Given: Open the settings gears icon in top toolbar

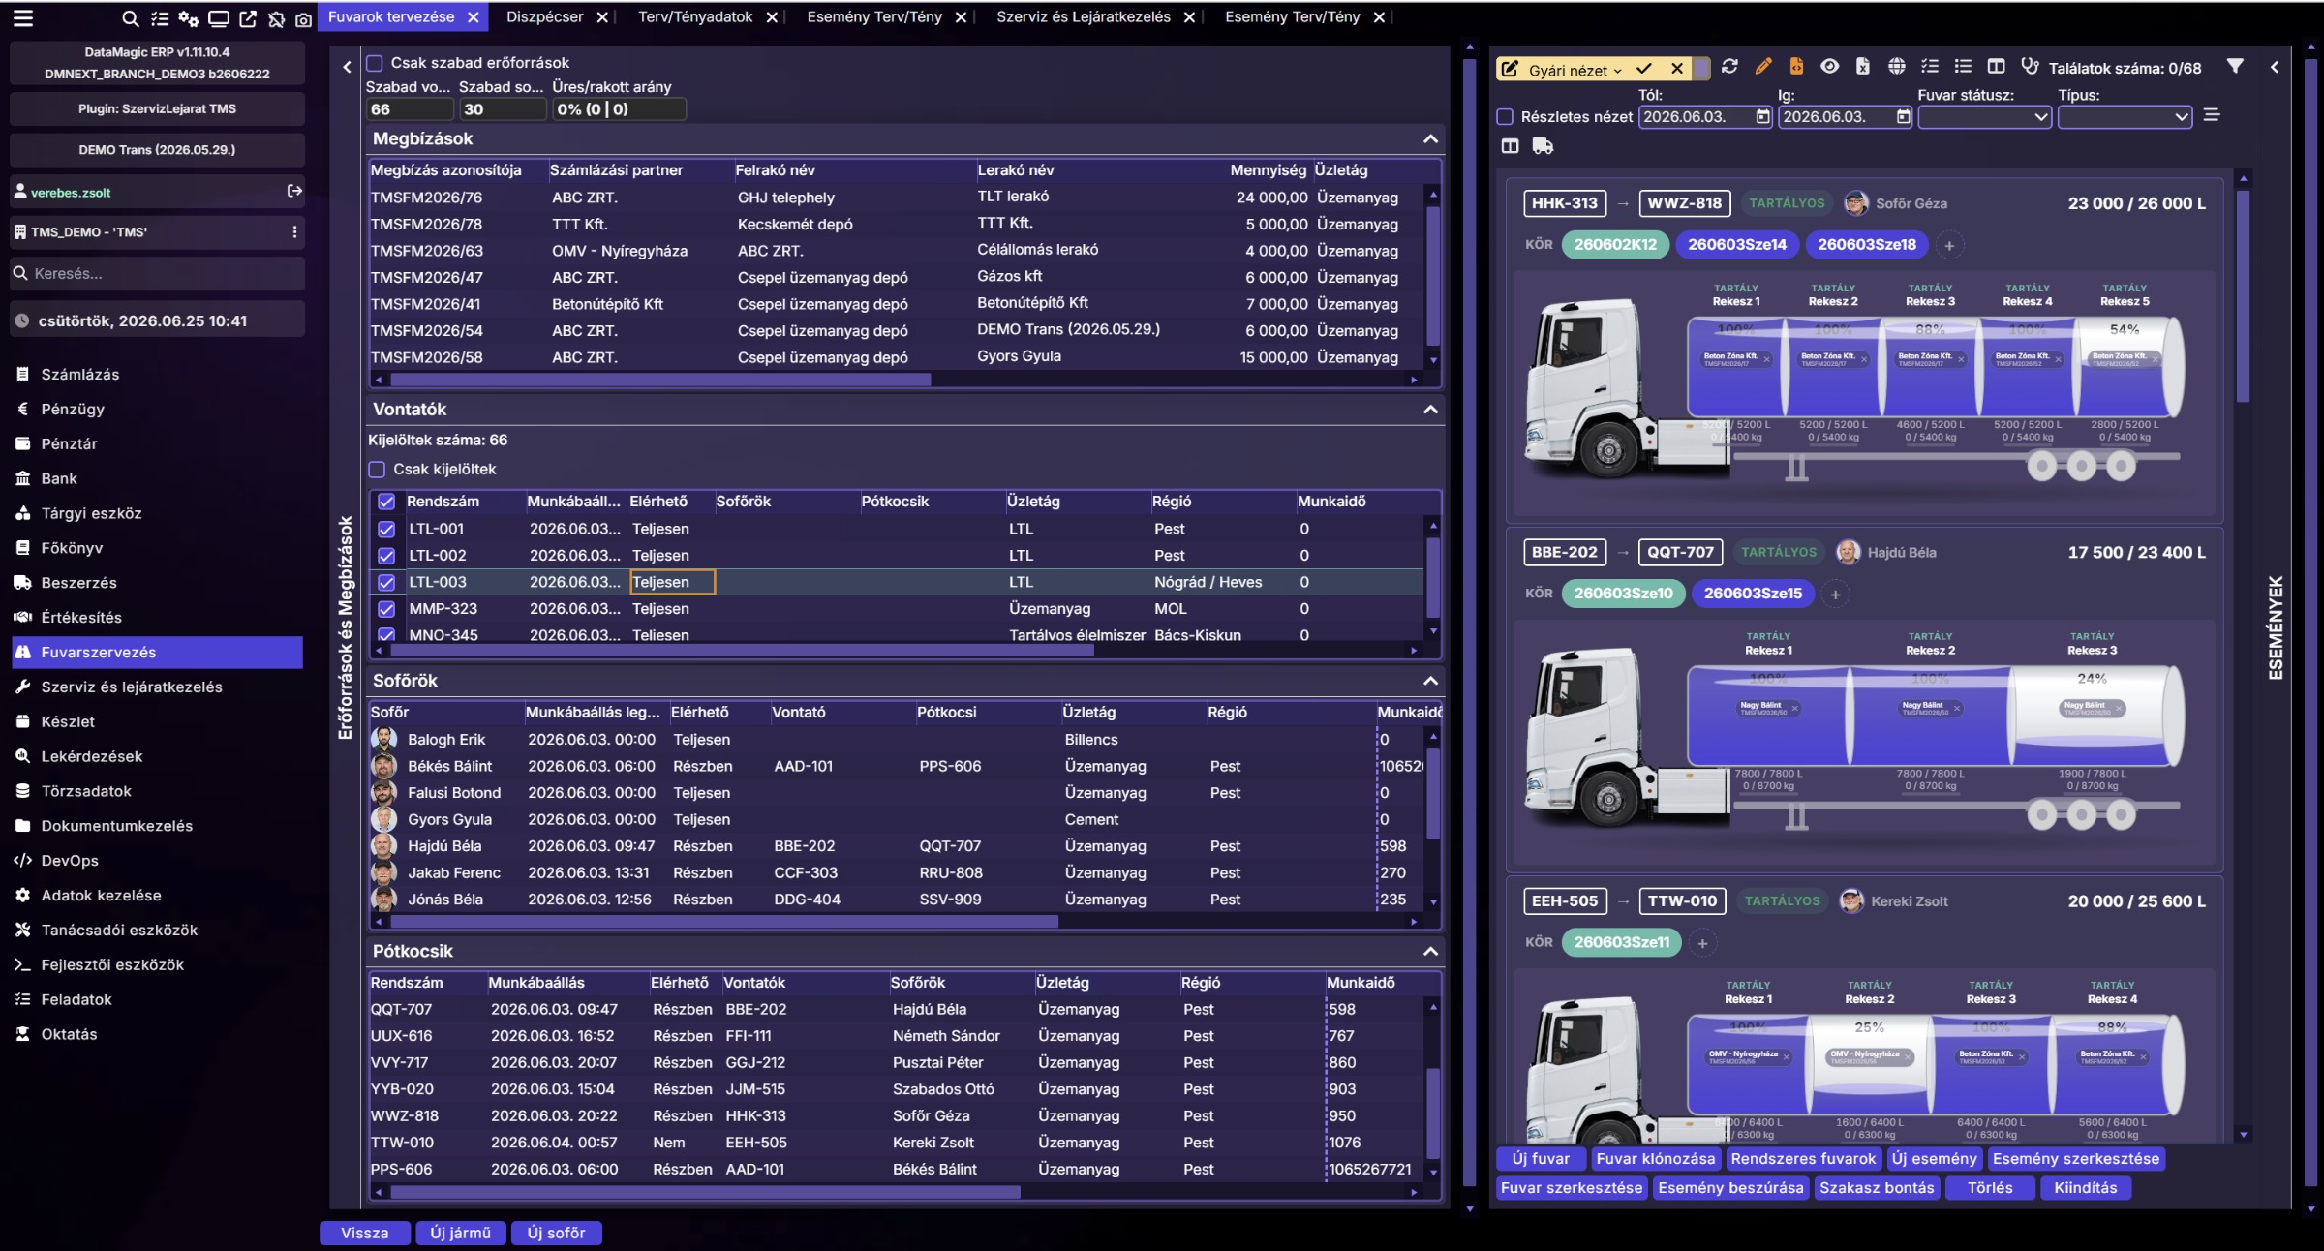Looking at the screenshot, I should [x=189, y=18].
